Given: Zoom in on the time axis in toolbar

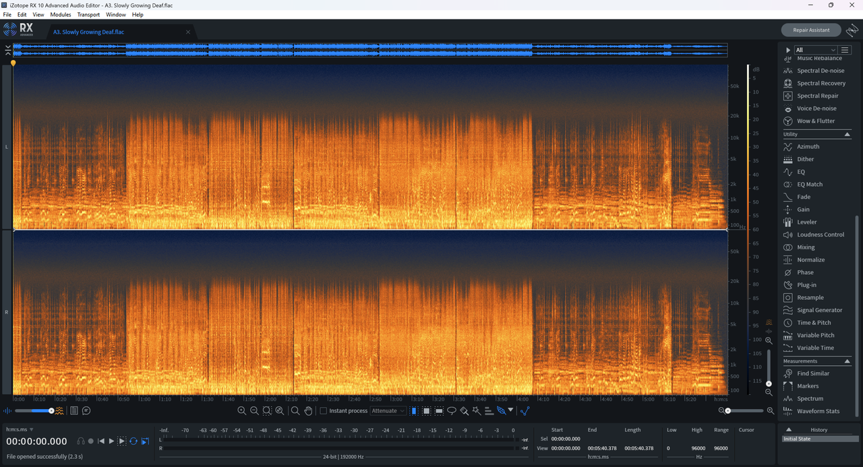Looking at the screenshot, I should pyautogui.click(x=241, y=411).
